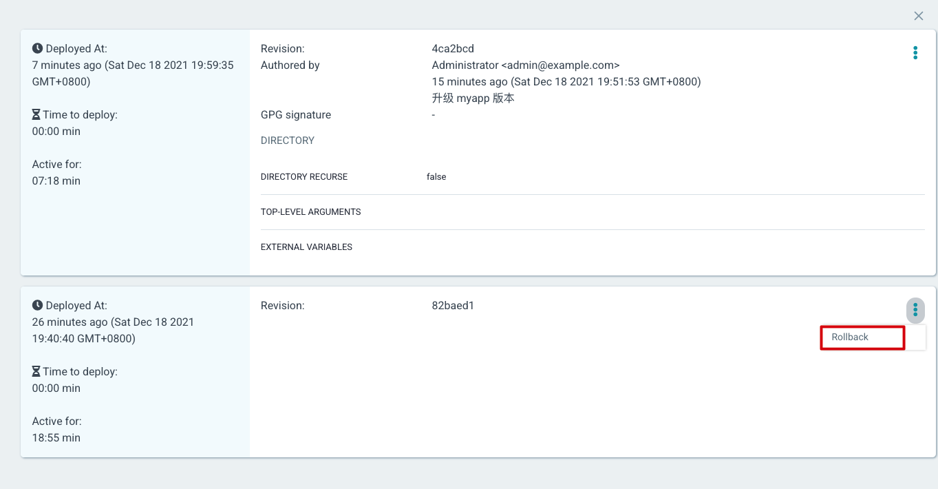The height and width of the screenshot is (489, 938).
Task: Click hourglass icon next to first Time to deploy
Action: point(36,115)
